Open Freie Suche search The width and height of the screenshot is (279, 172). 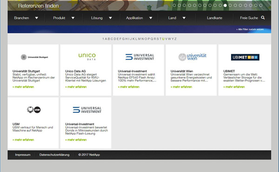(x=249, y=18)
